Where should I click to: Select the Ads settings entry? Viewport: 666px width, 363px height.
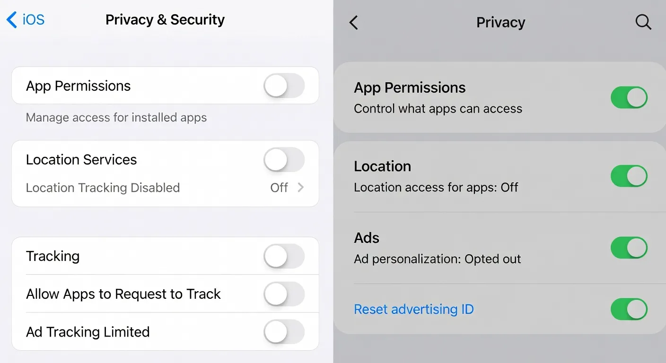[366, 238]
